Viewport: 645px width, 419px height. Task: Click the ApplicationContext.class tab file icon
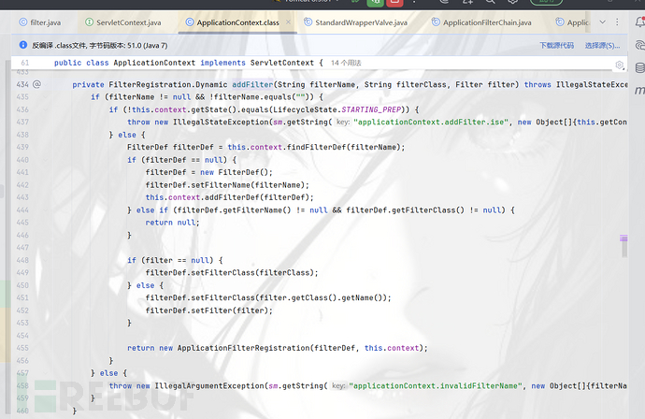(190, 22)
